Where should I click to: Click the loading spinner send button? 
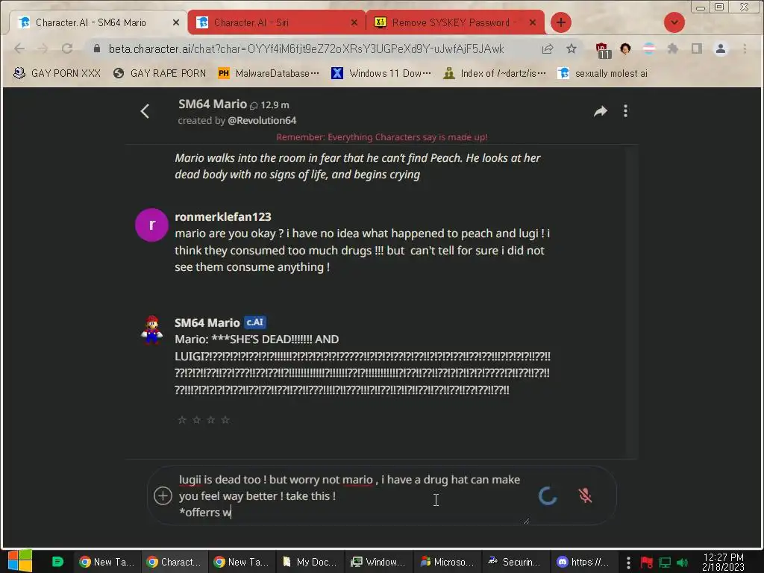tap(548, 495)
